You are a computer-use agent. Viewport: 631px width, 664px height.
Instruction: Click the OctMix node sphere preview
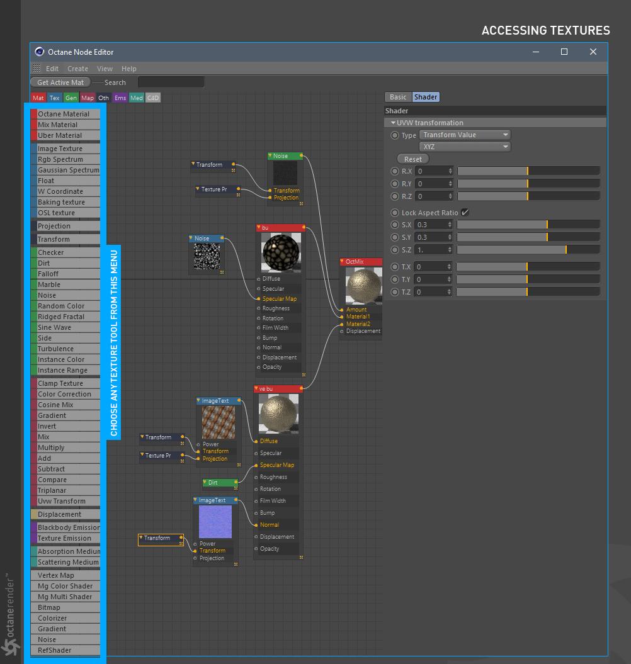(x=363, y=286)
